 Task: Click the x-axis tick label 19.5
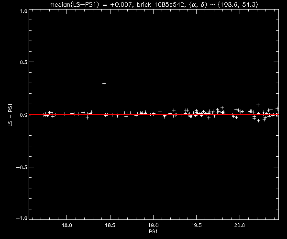point(197,225)
